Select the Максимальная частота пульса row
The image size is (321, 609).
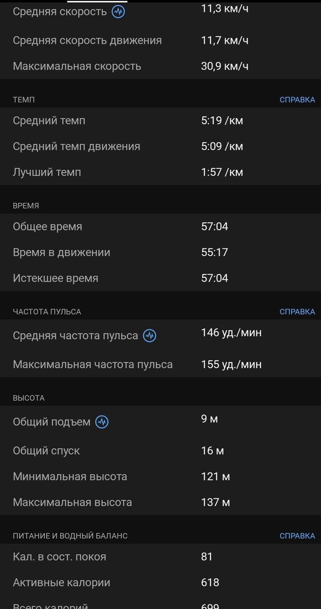[x=160, y=365]
